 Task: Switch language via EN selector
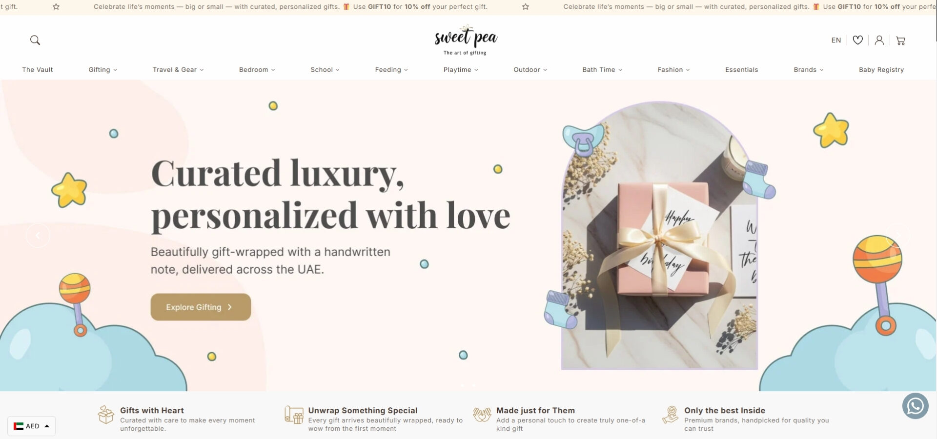coord(836,40)
